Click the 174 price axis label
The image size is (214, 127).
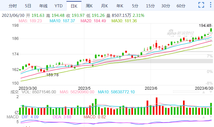(15, 54)
